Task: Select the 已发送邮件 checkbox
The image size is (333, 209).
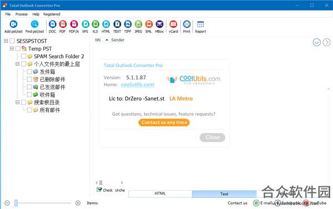Action: pos(29,87)
